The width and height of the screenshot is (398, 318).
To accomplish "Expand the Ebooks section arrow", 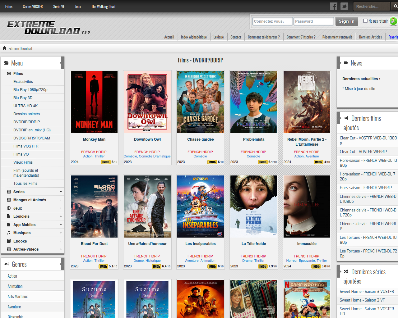I will coord(60,241).
